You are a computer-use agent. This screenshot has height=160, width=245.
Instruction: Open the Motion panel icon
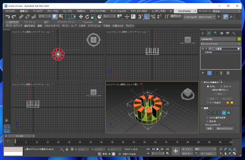point(221,33)
